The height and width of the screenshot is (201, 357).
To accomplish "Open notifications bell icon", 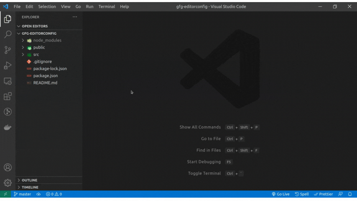I will pyautogui.click(x=350, y=194).
